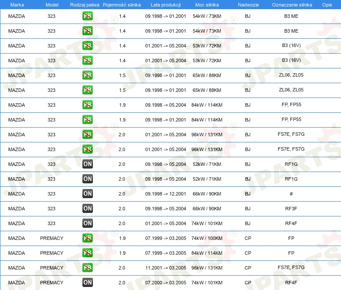Click the Moc silnika column header
Image resolution: width=341 pixels, height=290 pixels.
click(x=207, y=5)
